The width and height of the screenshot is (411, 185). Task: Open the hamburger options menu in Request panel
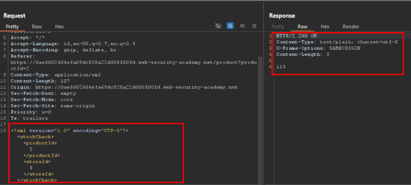254,26
